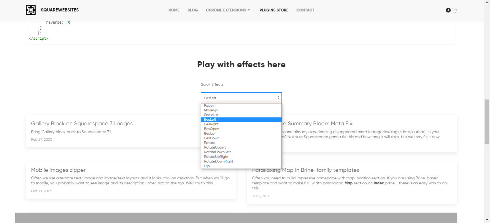Open the shopping cart icon
Viewport: 490px width, 223px height.
[454, 10]
